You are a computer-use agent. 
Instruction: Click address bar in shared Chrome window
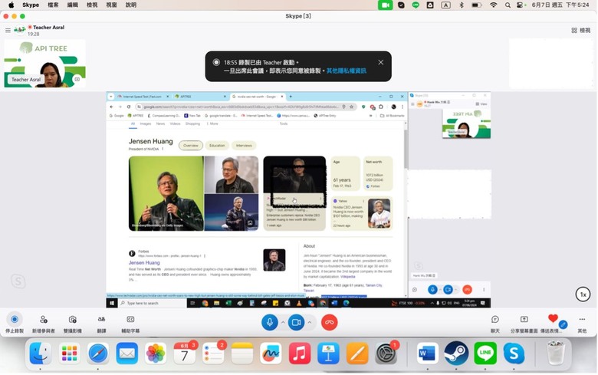coord(241,107)
